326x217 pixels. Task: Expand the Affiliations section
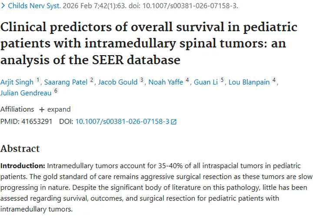[59, 109]
